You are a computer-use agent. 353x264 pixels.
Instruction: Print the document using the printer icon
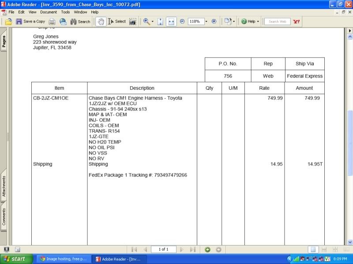52,22
